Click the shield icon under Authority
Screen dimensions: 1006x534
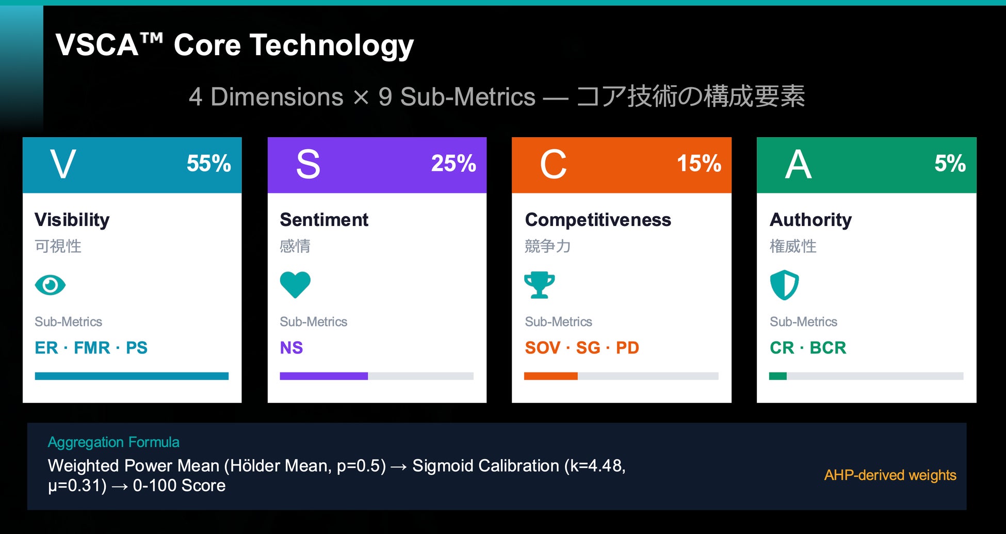(x=784, y=285)
